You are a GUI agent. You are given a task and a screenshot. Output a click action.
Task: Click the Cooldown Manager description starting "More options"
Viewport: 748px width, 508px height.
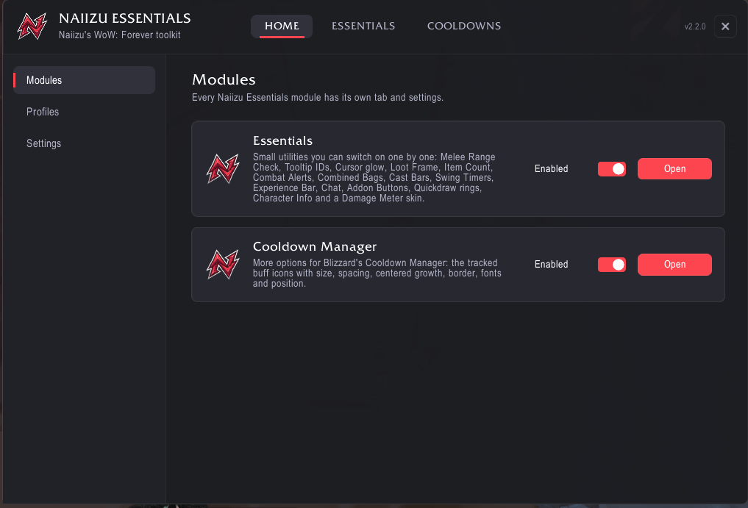[x=377, y=273]
